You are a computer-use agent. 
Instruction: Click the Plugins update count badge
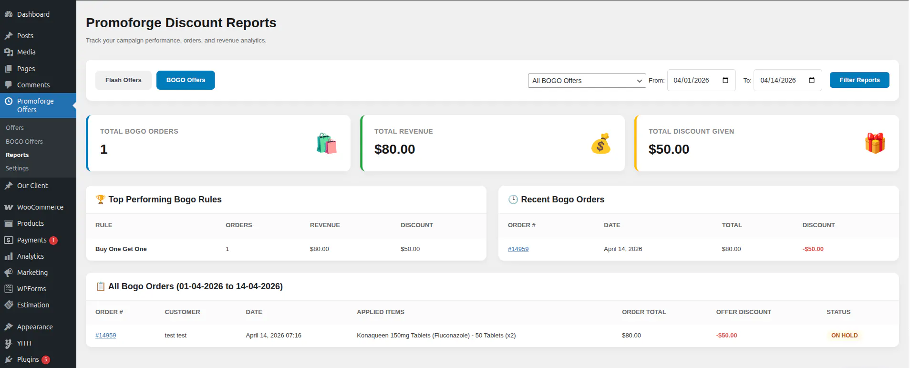point(46,360)
